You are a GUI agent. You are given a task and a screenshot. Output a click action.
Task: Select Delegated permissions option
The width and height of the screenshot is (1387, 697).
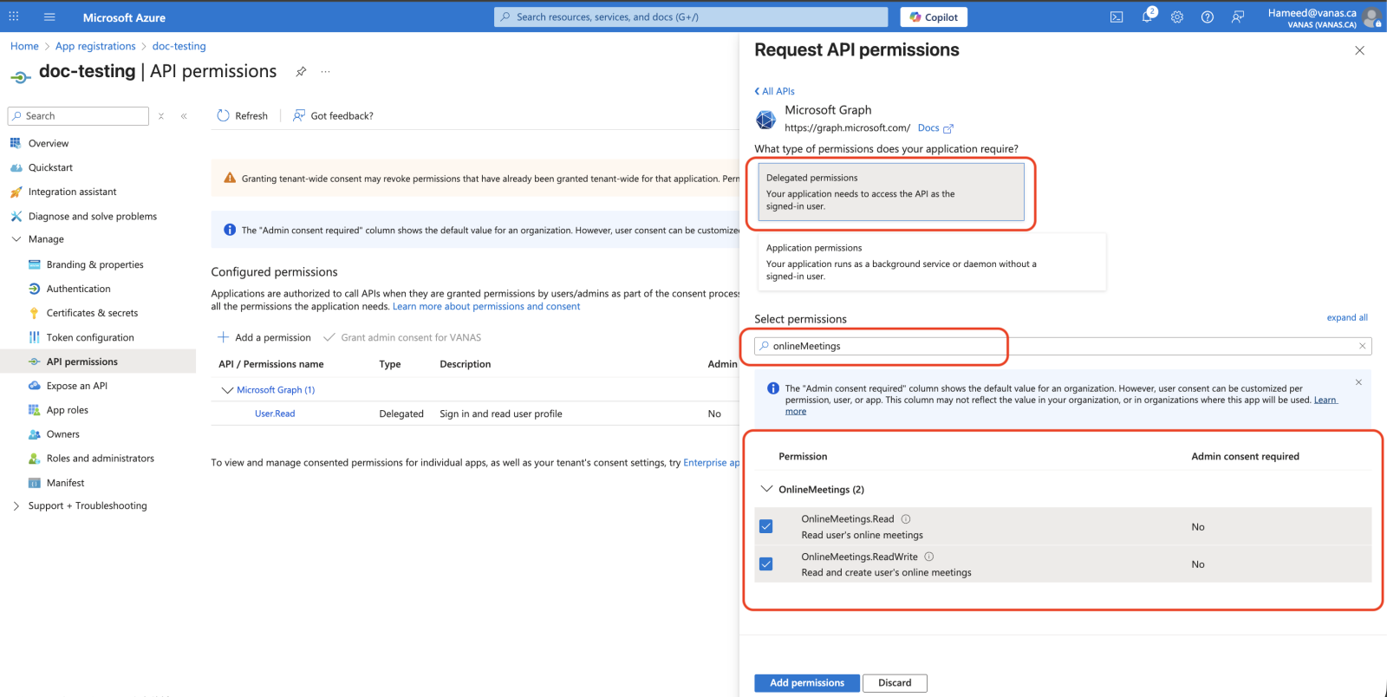[x=891, y=192]
